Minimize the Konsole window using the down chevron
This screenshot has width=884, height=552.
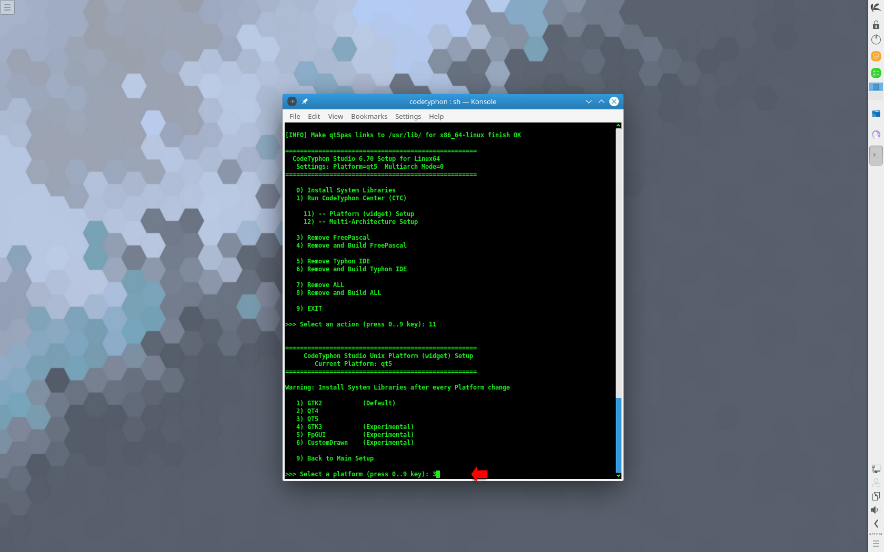click(x=589, y=101)
